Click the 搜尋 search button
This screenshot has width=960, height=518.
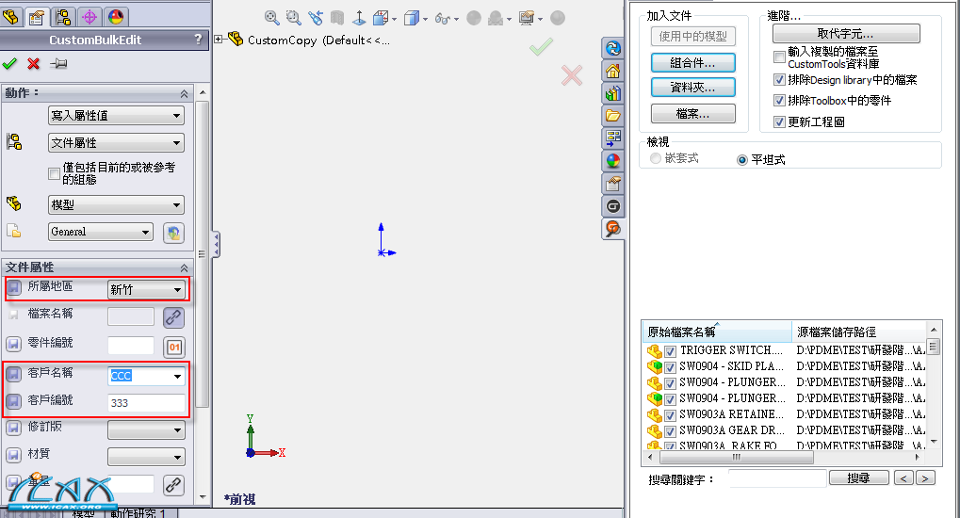point(858,478)
